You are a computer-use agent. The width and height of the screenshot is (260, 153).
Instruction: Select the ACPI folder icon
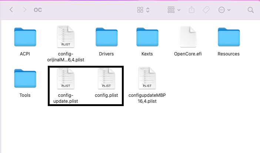(x=25, y=37)
